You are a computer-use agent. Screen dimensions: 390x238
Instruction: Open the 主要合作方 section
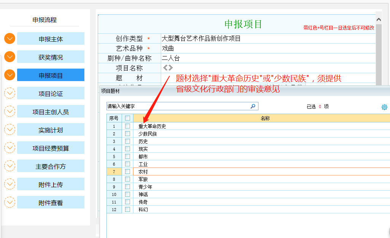(51, 166)
